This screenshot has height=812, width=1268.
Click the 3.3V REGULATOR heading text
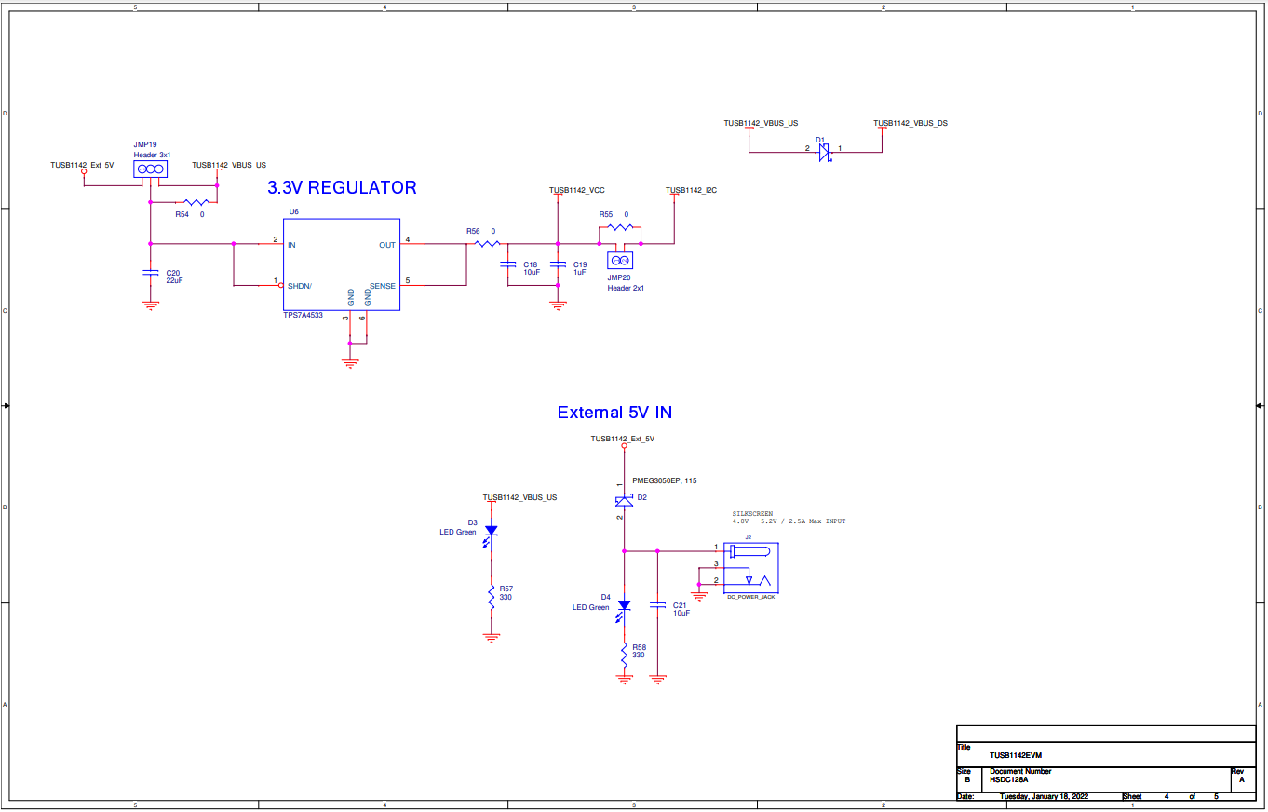pyautogui.click(x=341, y=188)
